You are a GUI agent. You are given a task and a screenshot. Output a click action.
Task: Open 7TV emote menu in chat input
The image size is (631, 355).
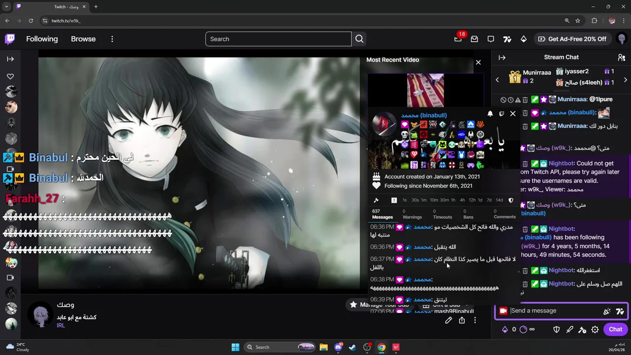click(620, 311)
